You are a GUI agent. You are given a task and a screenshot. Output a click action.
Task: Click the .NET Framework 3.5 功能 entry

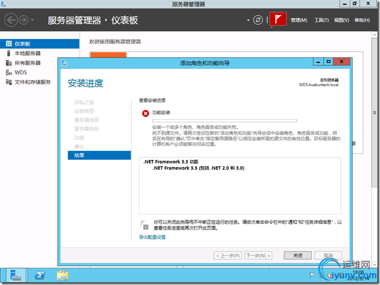point(171,162)
